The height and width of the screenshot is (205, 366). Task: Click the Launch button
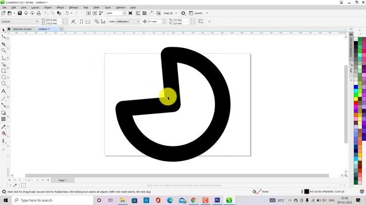196,13
